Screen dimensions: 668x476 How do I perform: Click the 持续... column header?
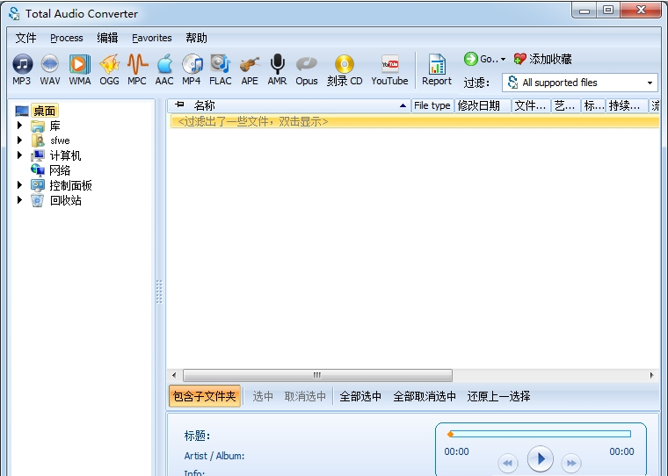625,105
